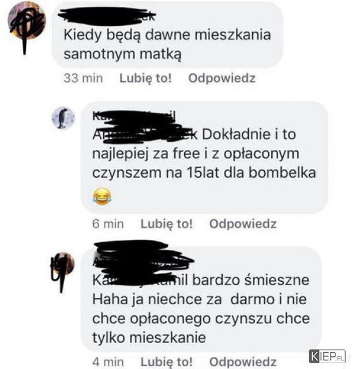Click the redacted mention before 'bardzo śmieszne'
This screenshot has height=369, width=352.
click(140, 281)
